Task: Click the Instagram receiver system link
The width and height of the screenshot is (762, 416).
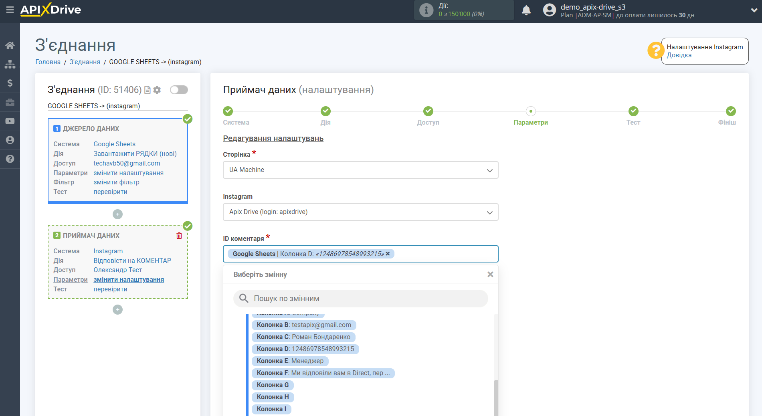Action: (108, 251)
